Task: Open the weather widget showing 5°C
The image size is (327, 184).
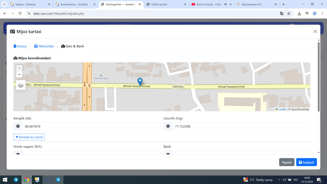Action: pyautogui.click(x=258, y=180)
